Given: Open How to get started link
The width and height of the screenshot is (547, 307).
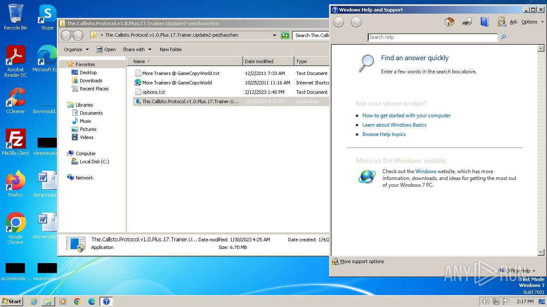Looking at the screenshot, I should pyautogui.click(x=406, y=116).
